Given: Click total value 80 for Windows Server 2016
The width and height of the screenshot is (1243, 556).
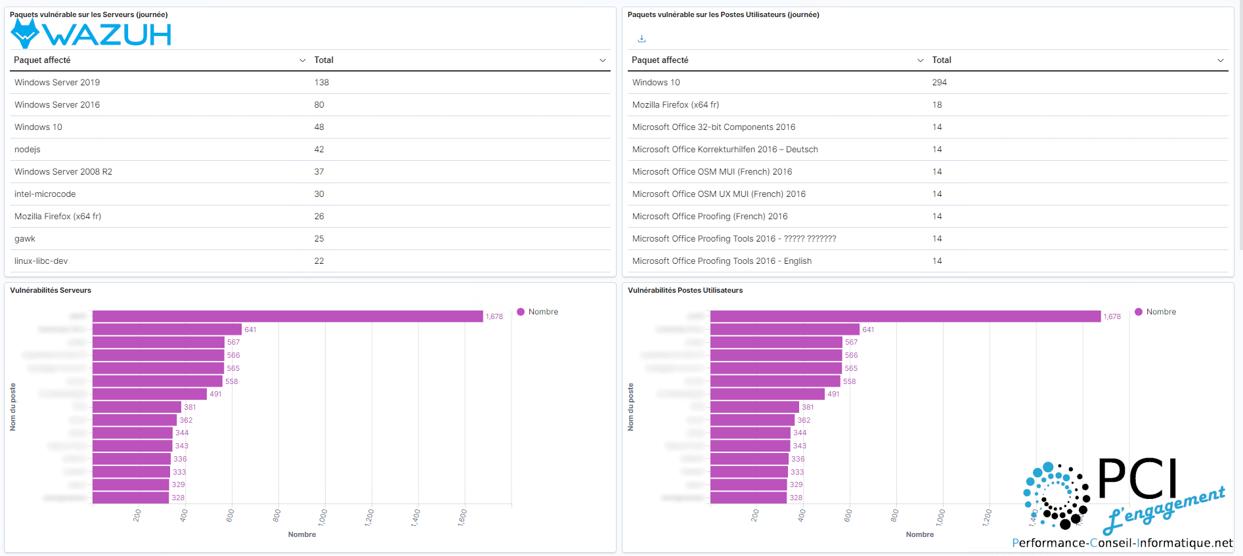Looking at the screenshot, I should point(319,104).
